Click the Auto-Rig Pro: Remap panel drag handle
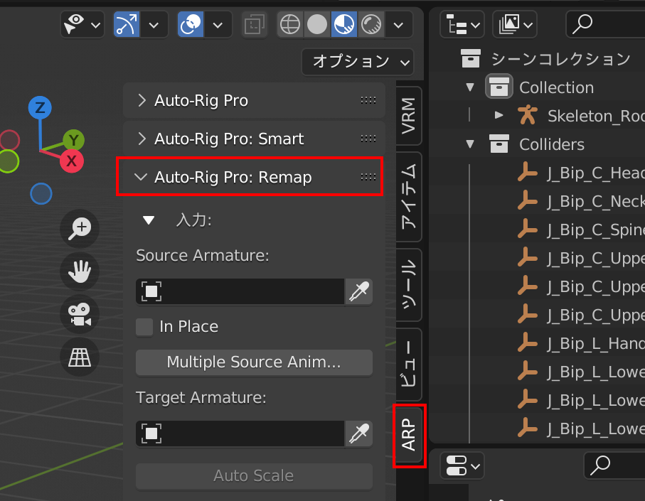The width and height of the screenshot is (645, 501). tap(368, 177)
